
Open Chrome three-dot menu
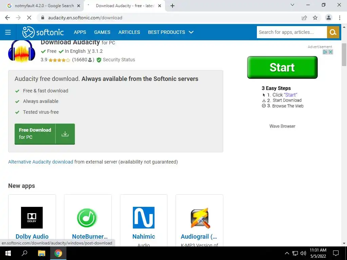pos(340,18)
